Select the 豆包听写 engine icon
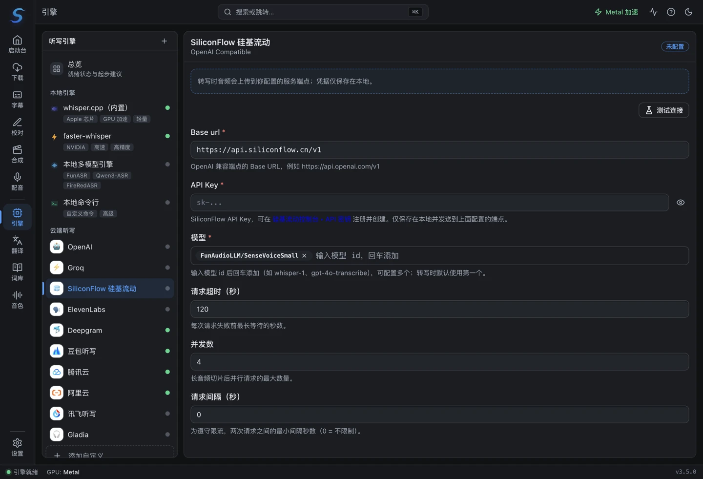Screen dimensions: 703x479 (57, 351)
